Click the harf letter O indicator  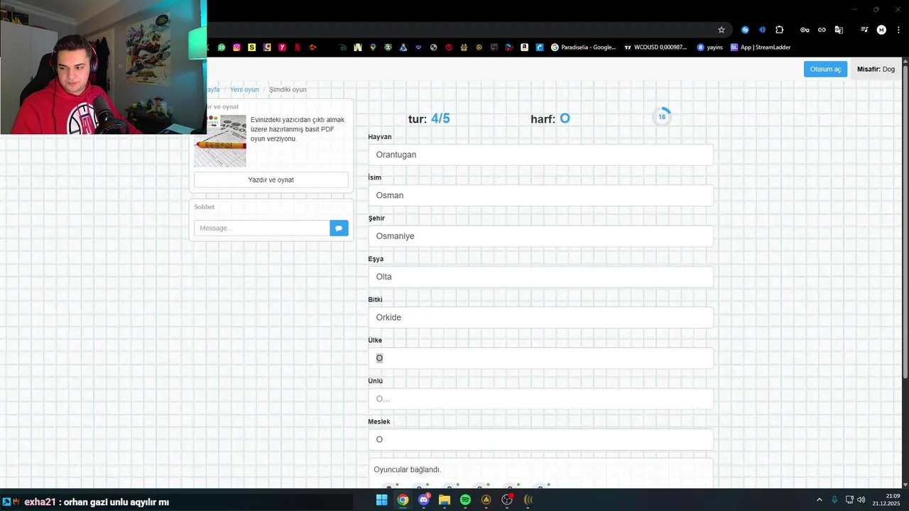point(565,119)
